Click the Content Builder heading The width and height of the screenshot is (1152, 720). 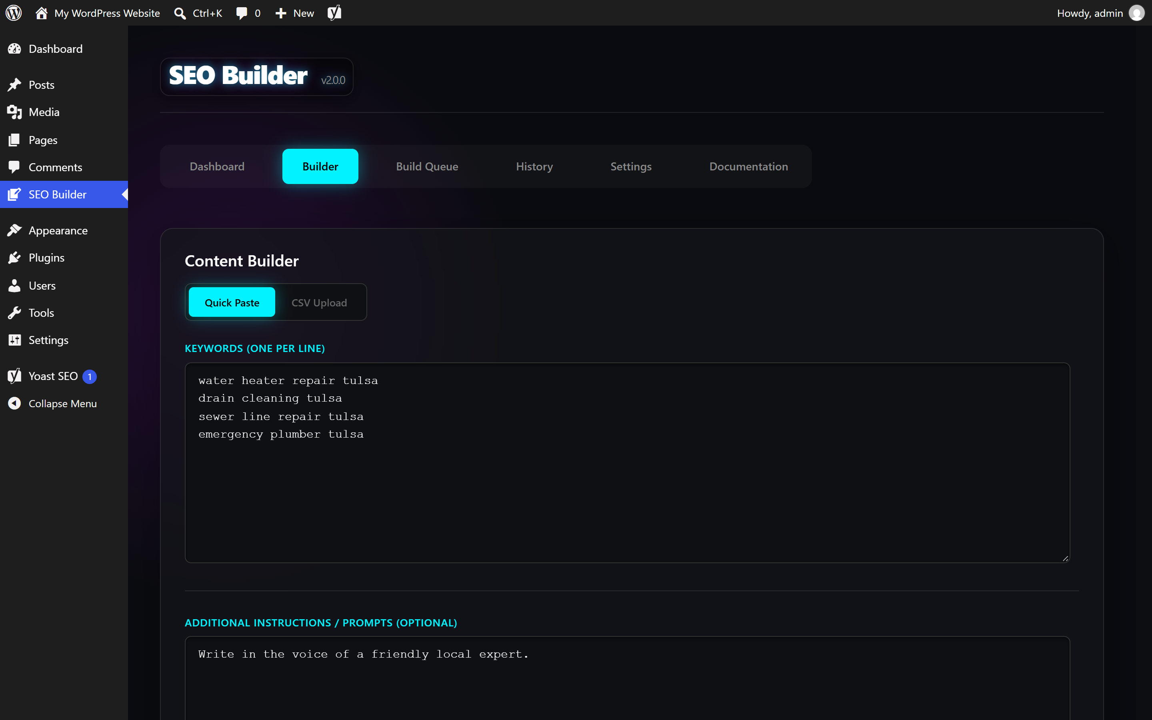pyautogui.click(x=242, y=261)
